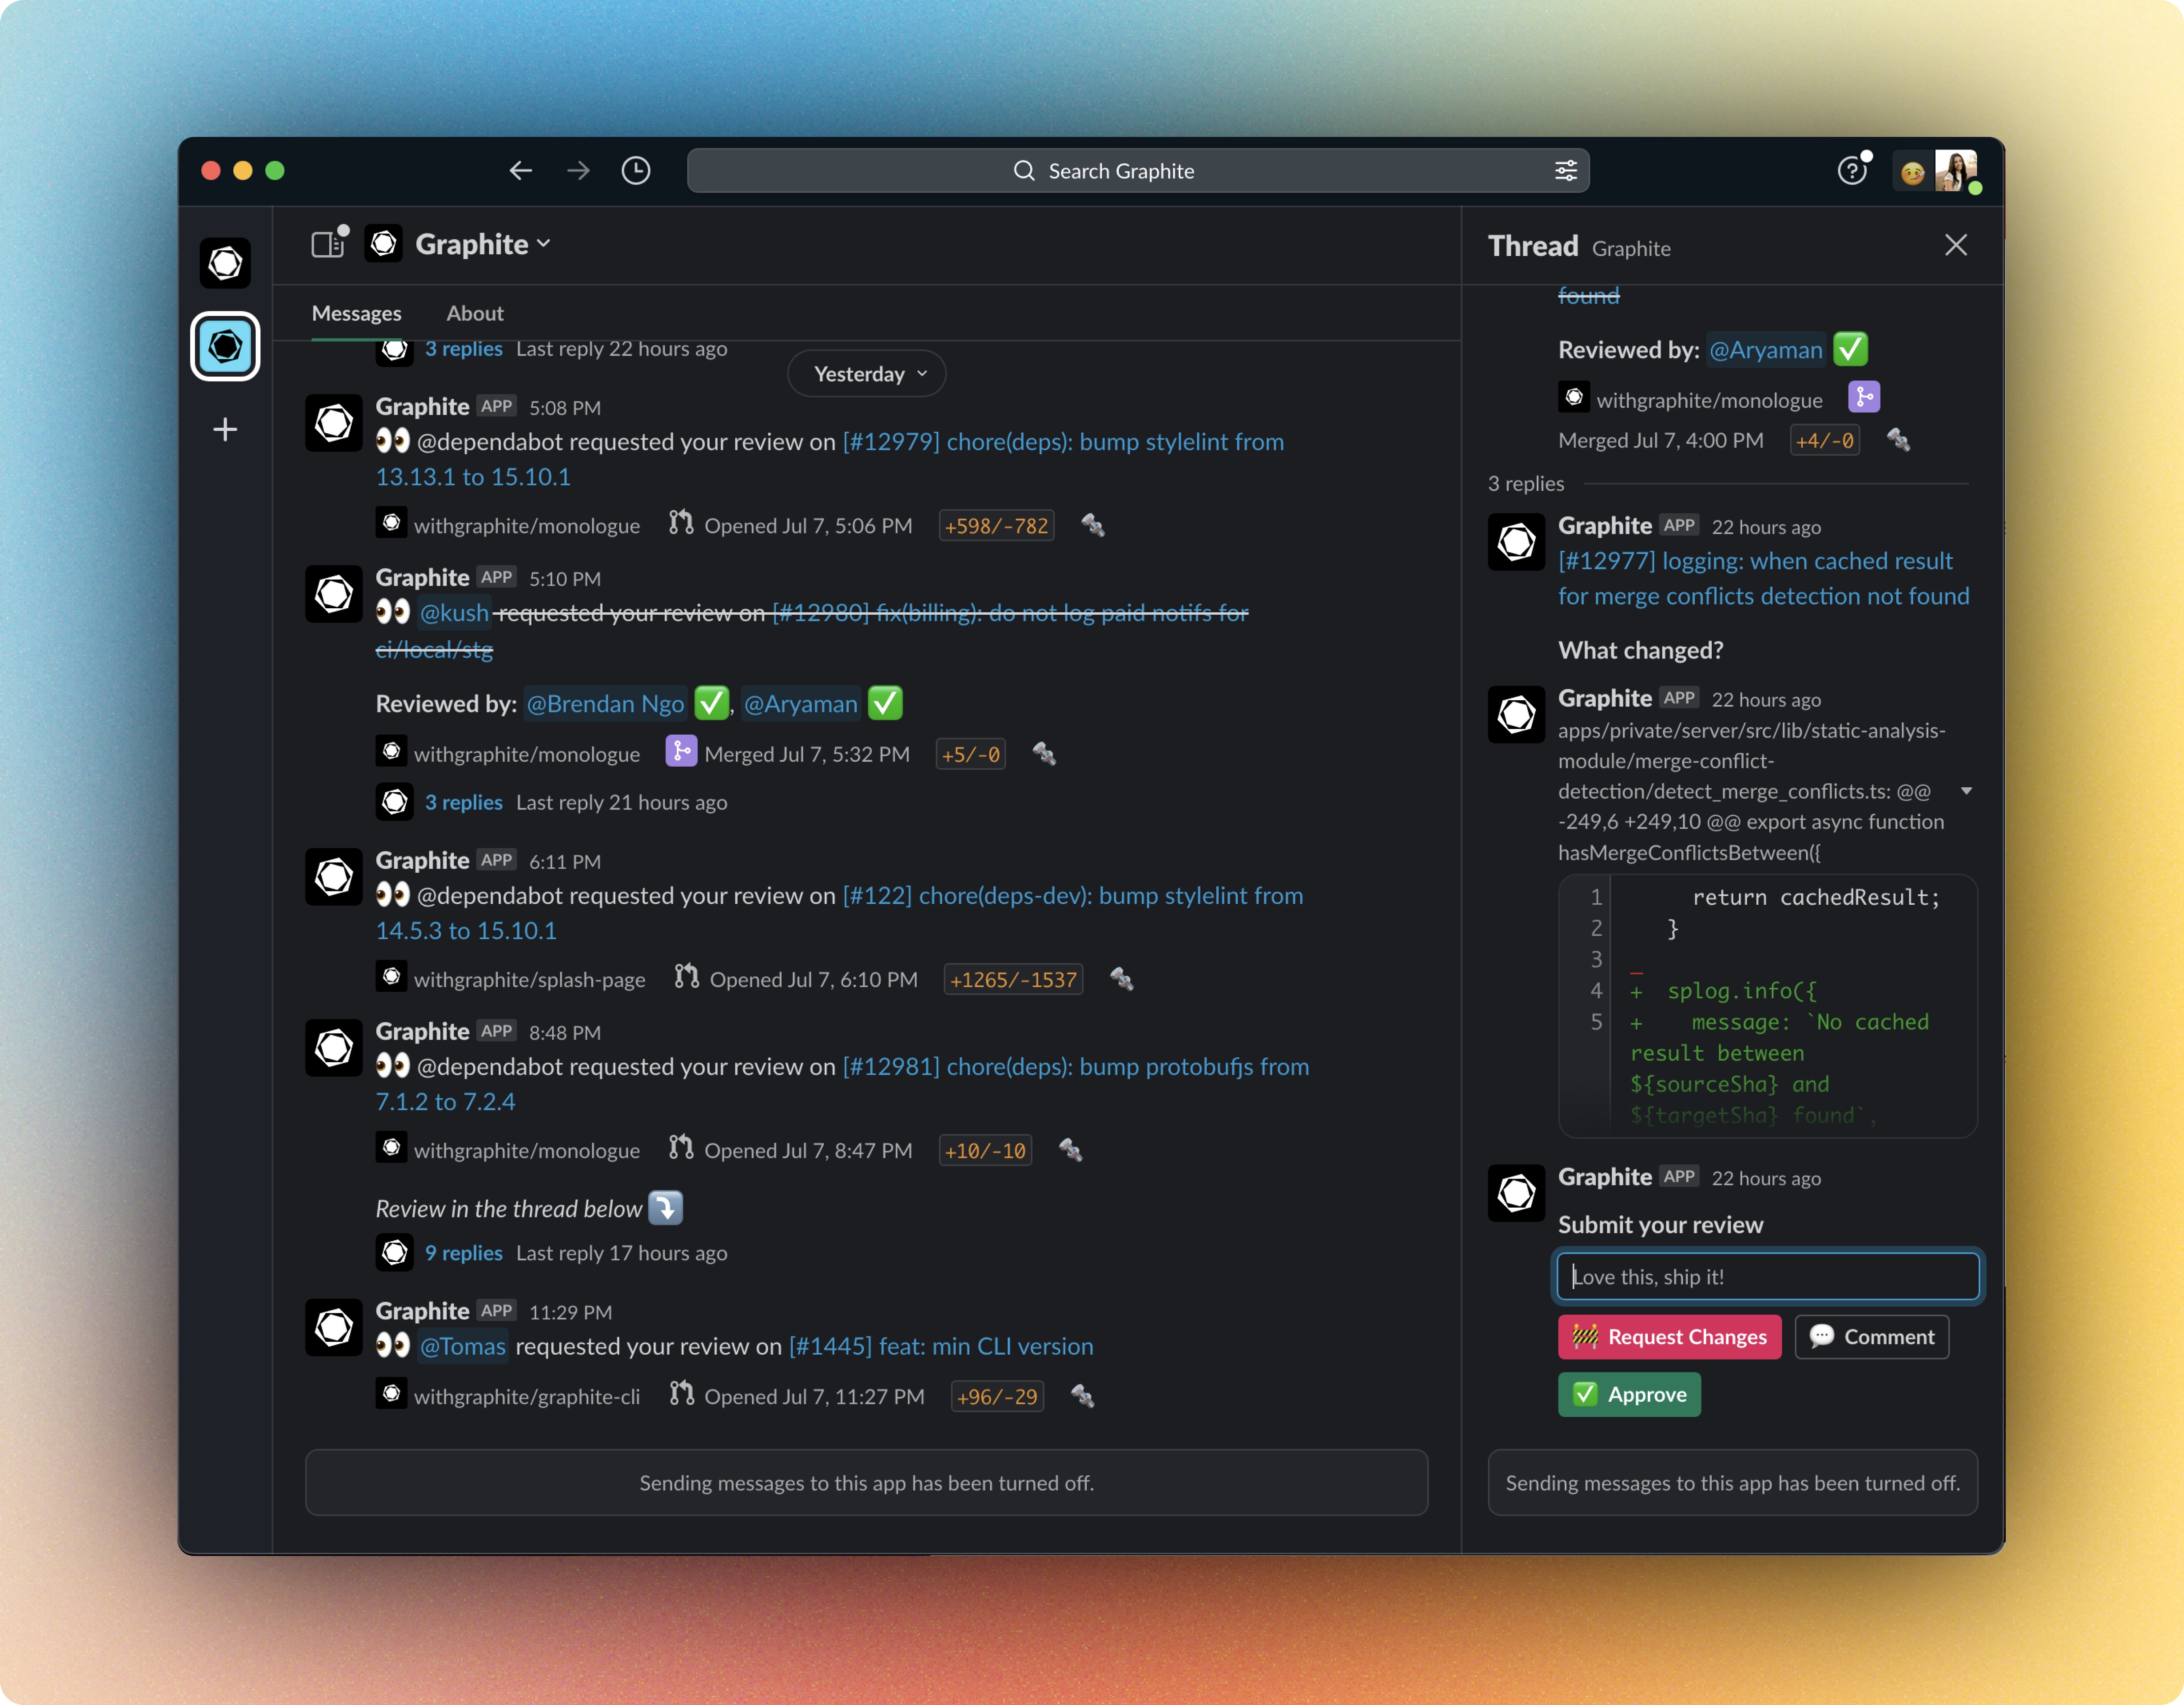Click the Request Changes button

1669,1337
